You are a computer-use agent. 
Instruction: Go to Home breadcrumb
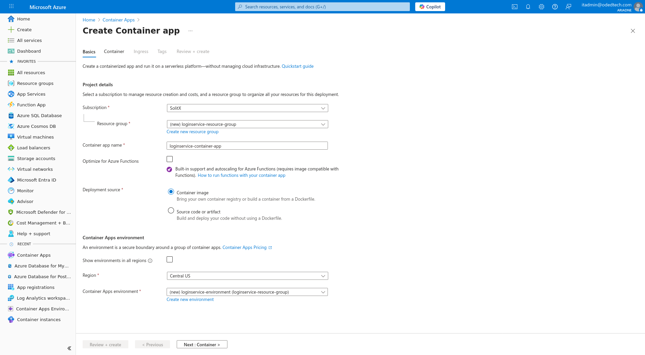89,20
